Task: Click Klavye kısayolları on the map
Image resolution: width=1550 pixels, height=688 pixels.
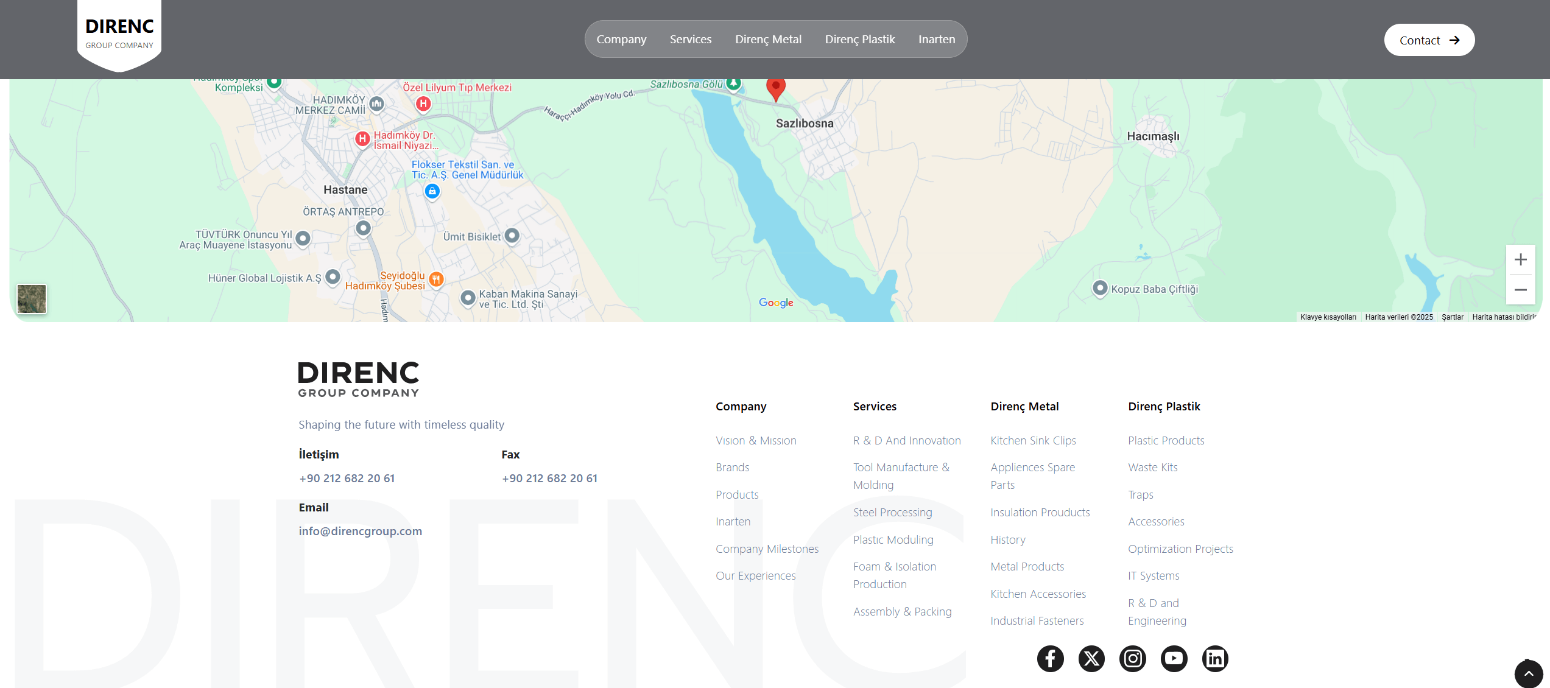Action: (x=1328, y=317)
